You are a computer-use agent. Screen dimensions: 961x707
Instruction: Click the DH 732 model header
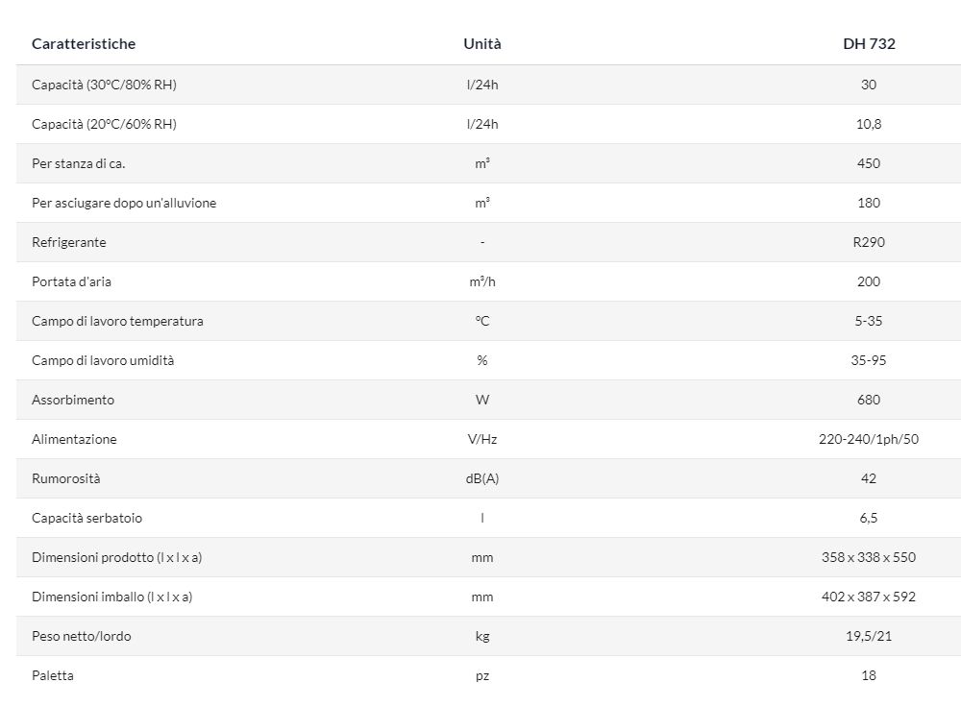tap(869, 43)
